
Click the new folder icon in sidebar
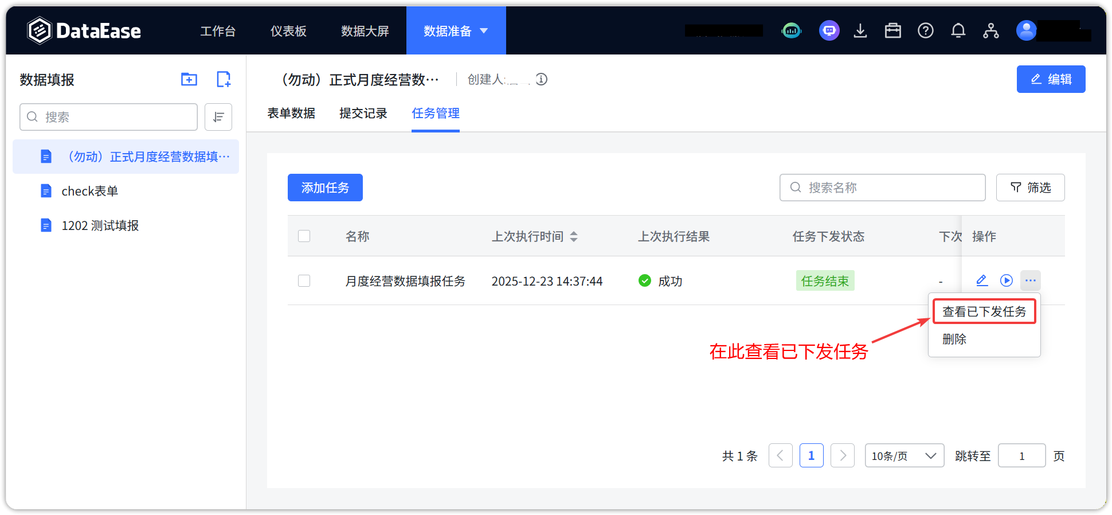(x=189, y=79)
